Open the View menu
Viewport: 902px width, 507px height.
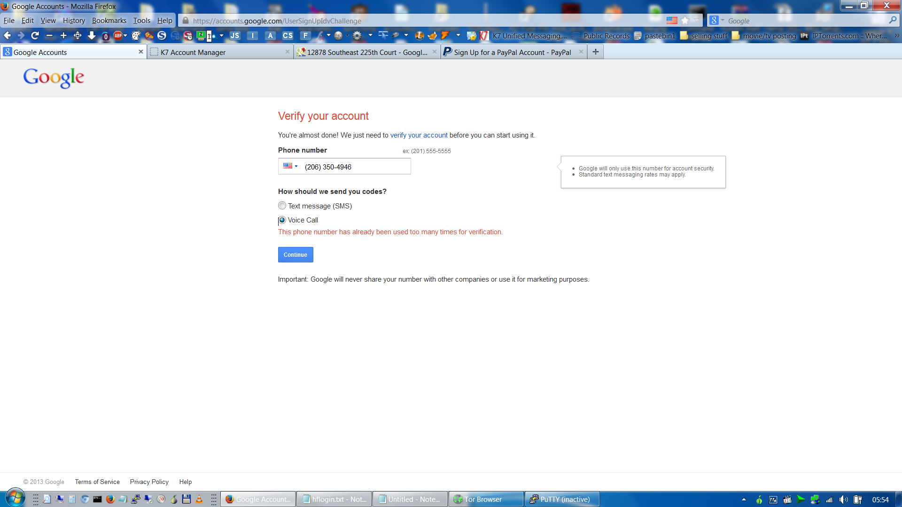48,21
